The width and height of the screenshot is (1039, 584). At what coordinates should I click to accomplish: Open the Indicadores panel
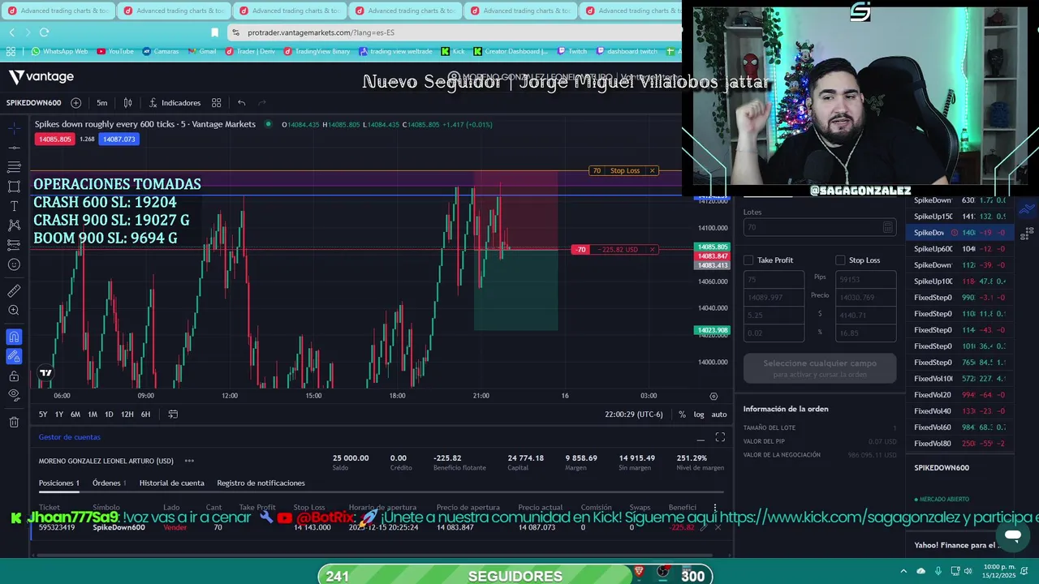coord(175,103)
